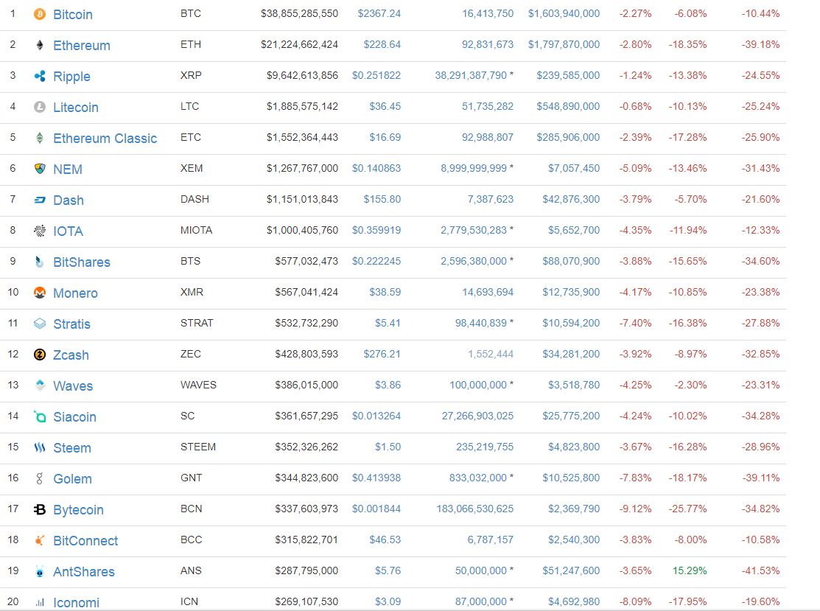
Task: Click Ethereum volume $1,797,870,000
Action: [564, 44]
